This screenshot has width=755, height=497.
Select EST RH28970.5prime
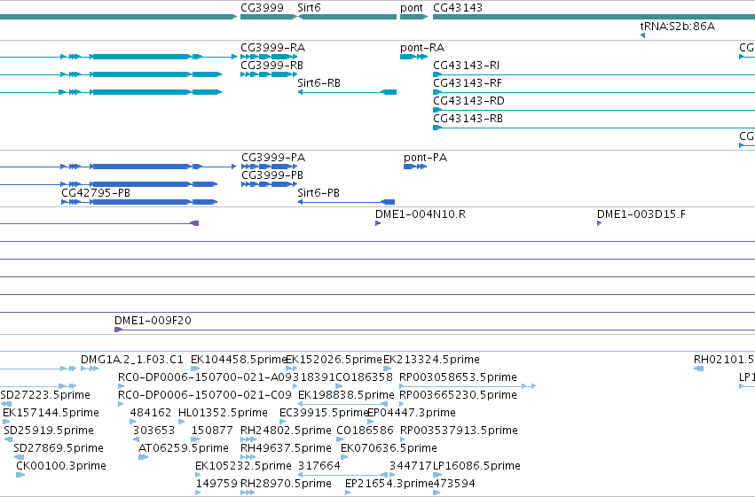coord(286,484)
